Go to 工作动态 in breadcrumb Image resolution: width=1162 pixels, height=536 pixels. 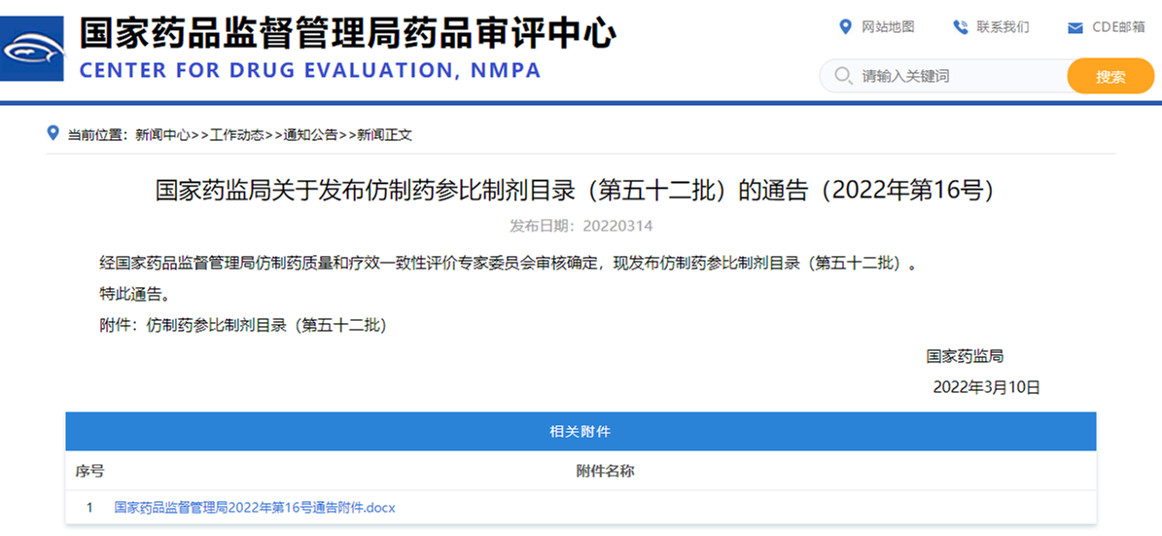click(x=237, y=135)
